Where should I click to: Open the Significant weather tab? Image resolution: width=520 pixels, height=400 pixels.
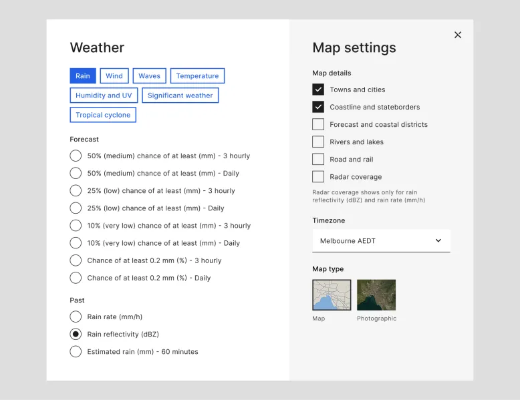[180, 95]
